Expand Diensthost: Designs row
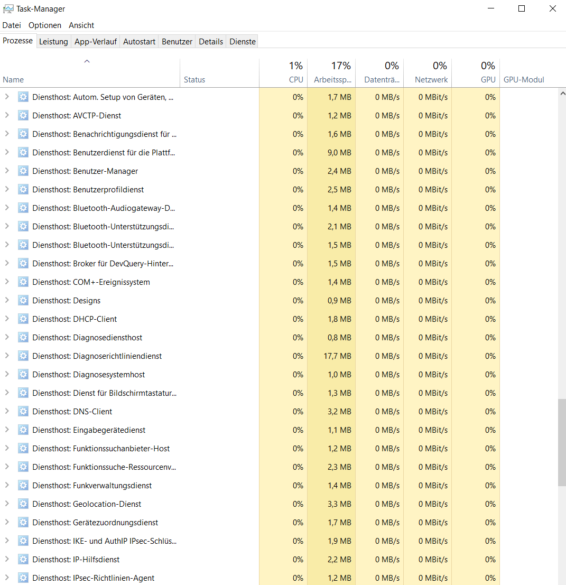 pos(7,300)
